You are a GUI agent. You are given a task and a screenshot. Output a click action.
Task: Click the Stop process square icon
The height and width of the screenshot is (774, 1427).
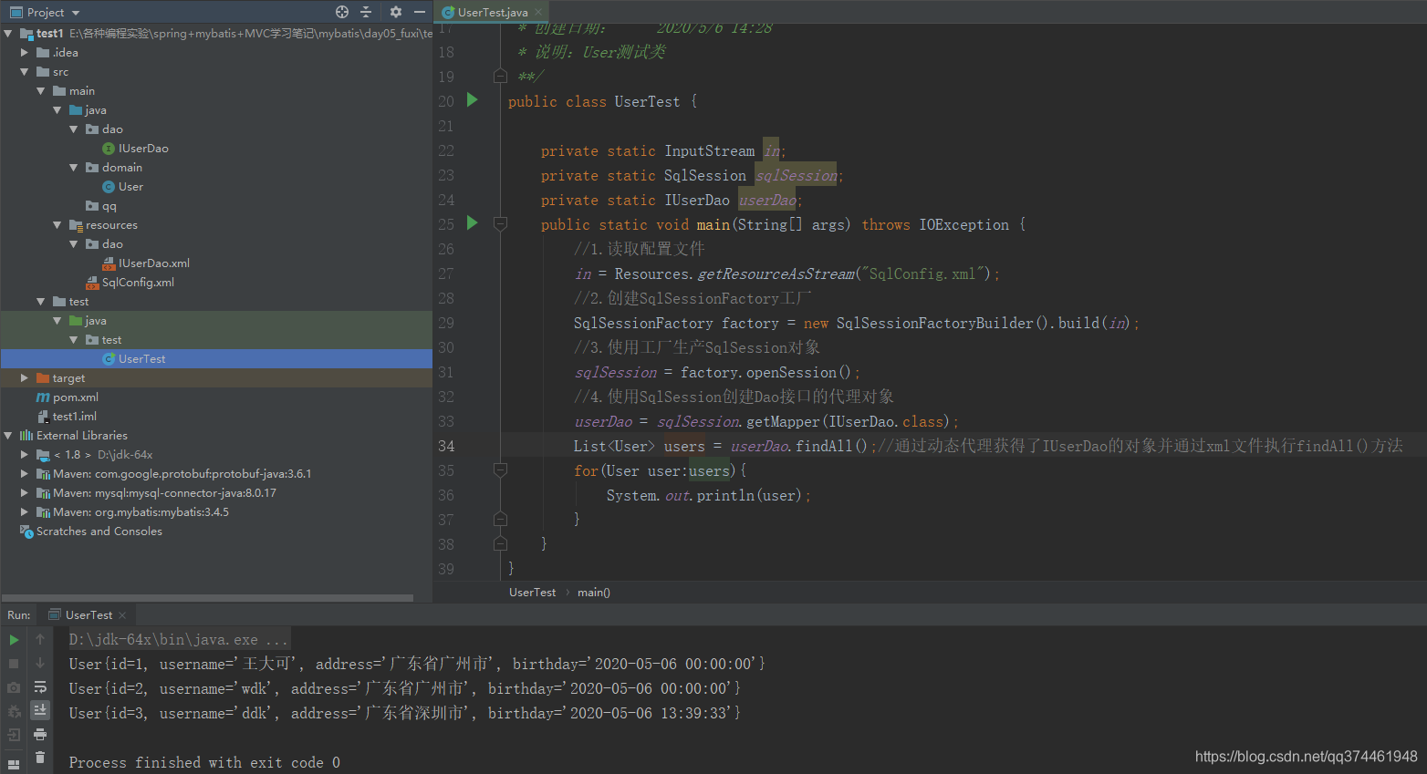pyautogui.click(x=14, y=664)
